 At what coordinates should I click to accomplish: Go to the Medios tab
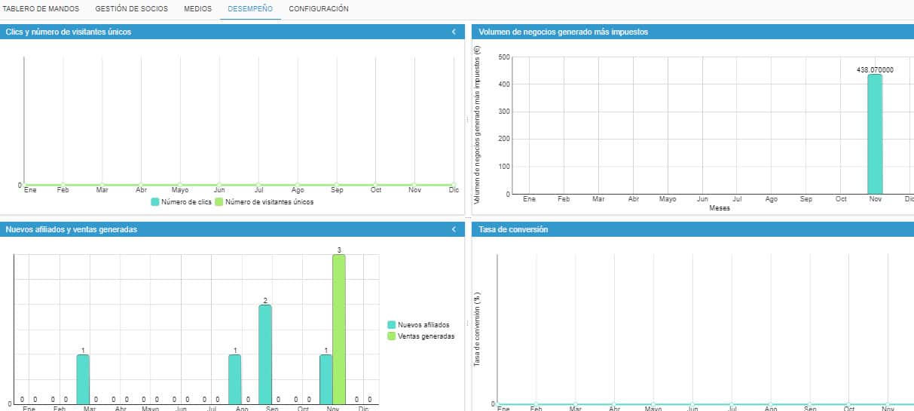click(x=197, y=9)
